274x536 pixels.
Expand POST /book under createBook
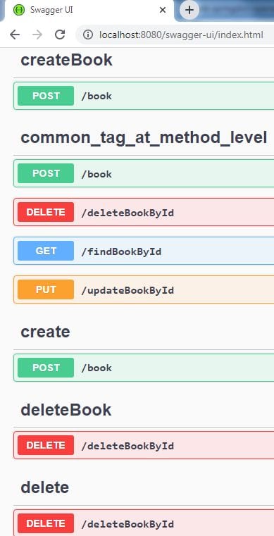144,96
